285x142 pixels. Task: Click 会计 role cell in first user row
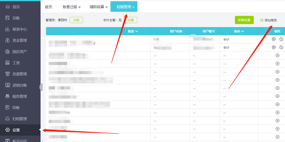tap(239, 39)
